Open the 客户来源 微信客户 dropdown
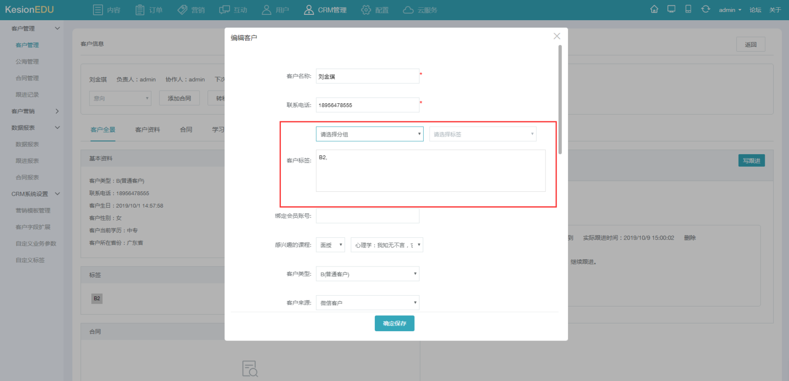 tap(368, 303)
